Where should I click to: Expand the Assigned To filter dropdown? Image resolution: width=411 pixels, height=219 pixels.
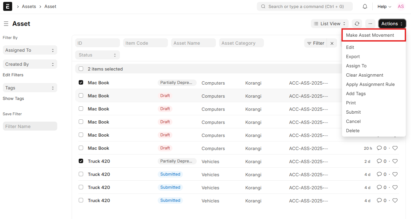tap(30, 50)
